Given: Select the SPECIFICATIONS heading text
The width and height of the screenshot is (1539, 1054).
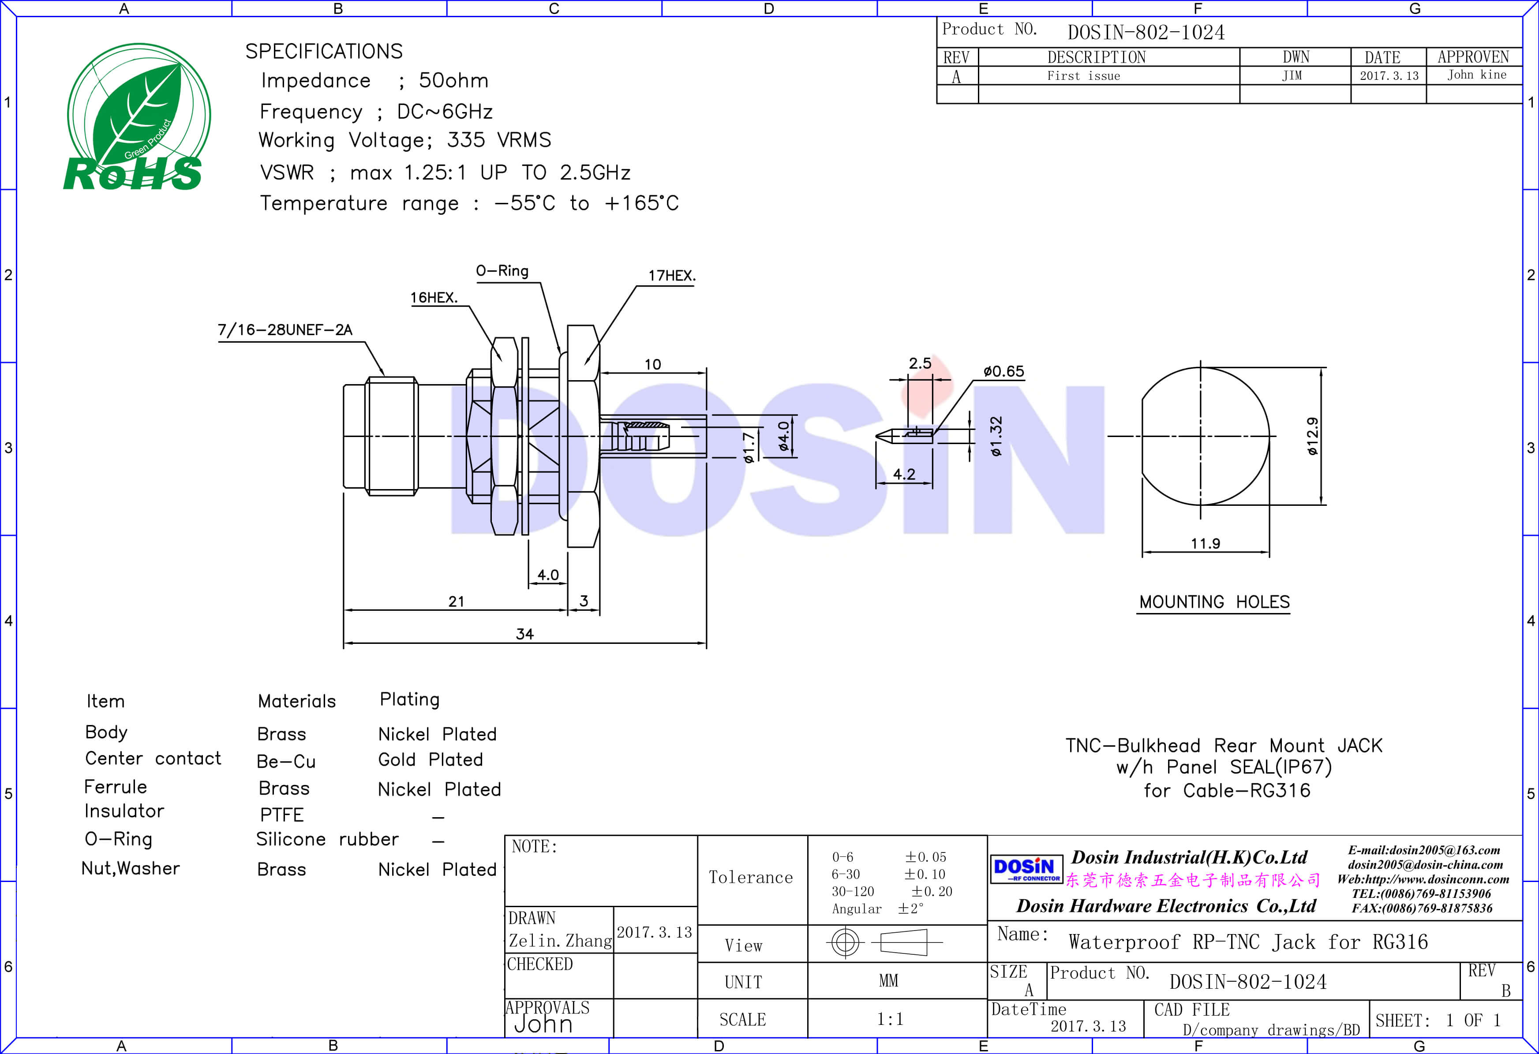Looking at the screenshot, I should click(324, 52).
